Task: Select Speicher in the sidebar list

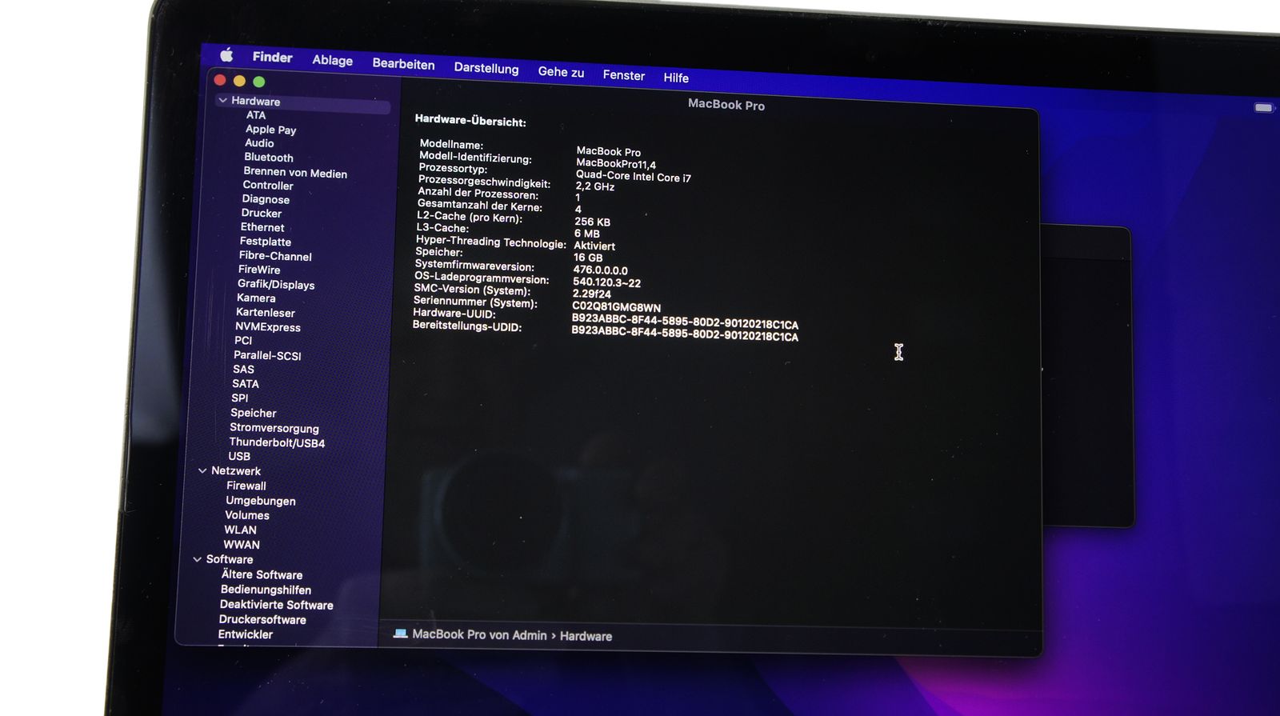Action: pyautogui.click(x=253, y=413)
